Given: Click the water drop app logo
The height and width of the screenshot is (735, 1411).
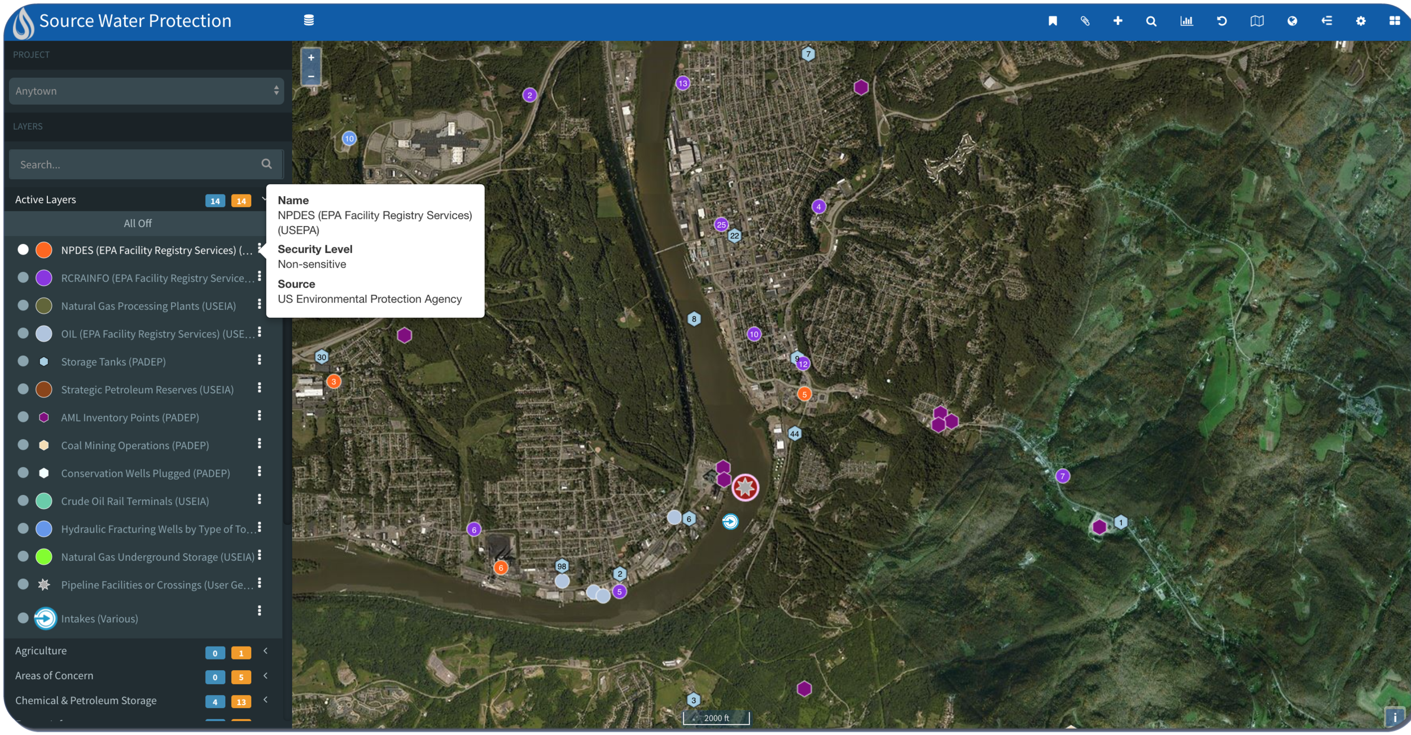Looking at the screenshot, I should [x=23, y=24].
